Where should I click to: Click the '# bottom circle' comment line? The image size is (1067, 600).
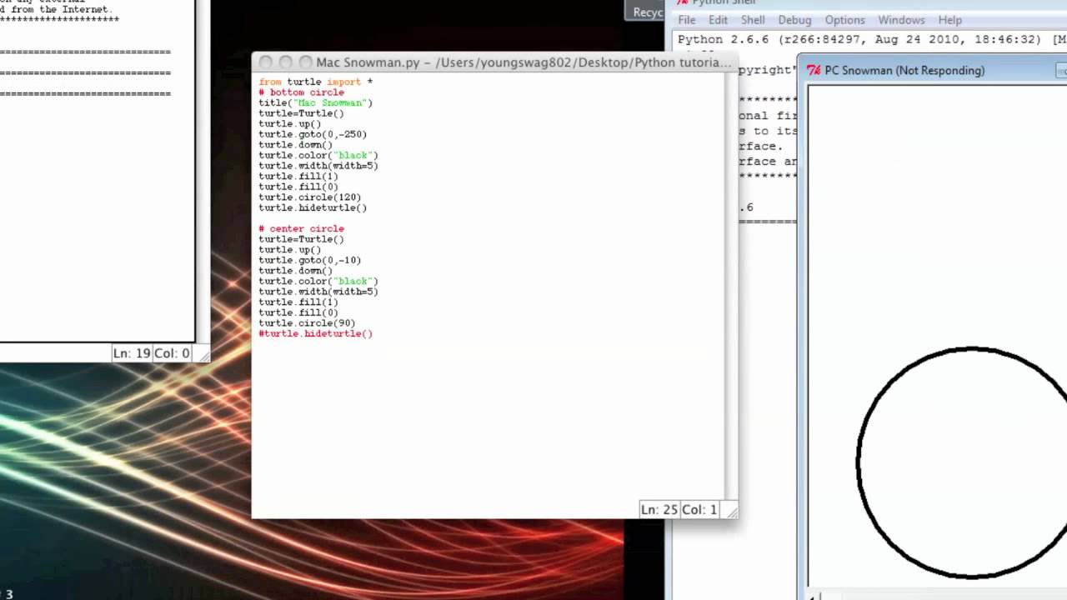301,92
